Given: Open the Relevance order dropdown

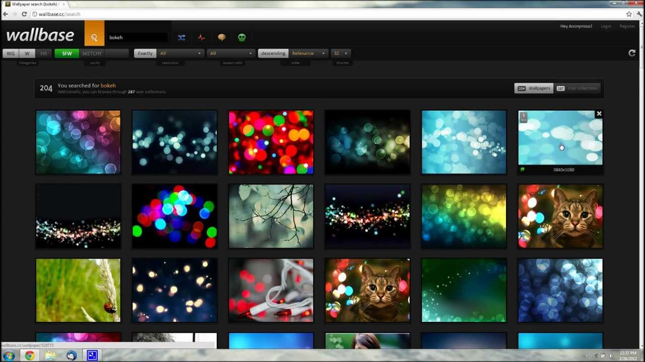Looking at the screenshot, I should (x=308, y=53).
